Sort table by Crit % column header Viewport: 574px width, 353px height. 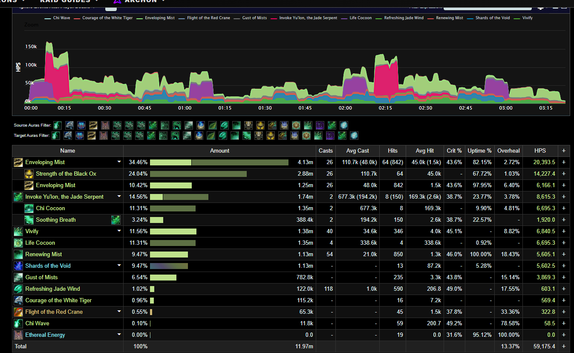[x=454, y=150]
